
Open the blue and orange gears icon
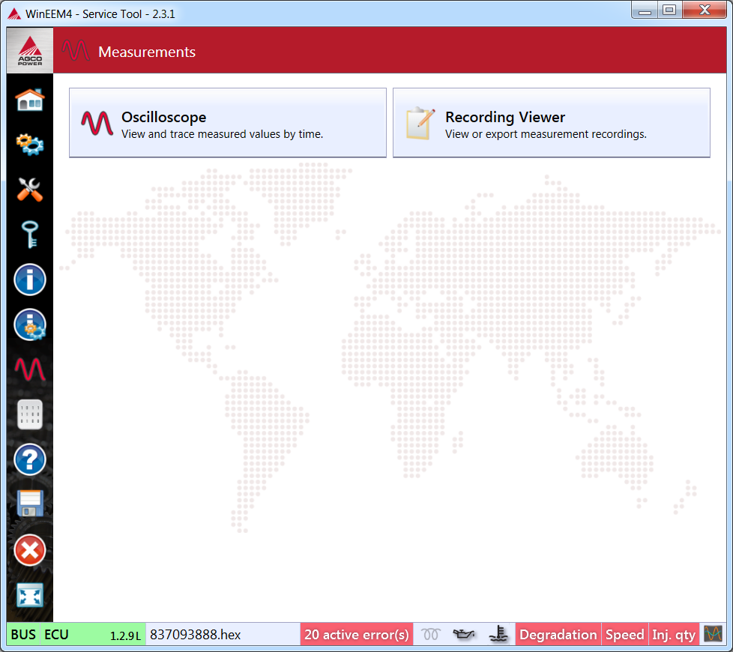point(30,145)
